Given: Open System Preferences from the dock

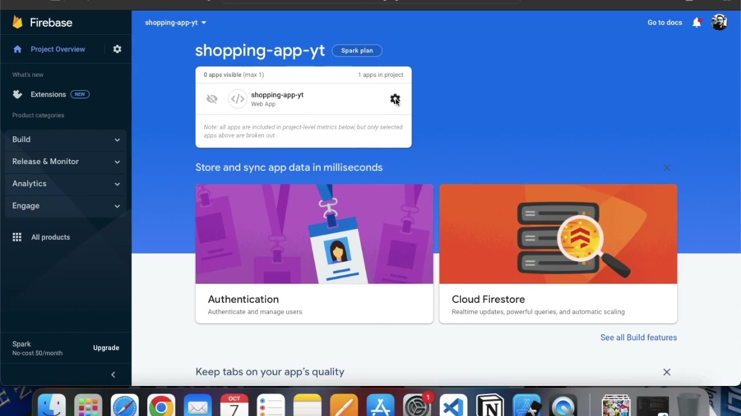Looking at the screenshot, I should [x=417, y=406].
